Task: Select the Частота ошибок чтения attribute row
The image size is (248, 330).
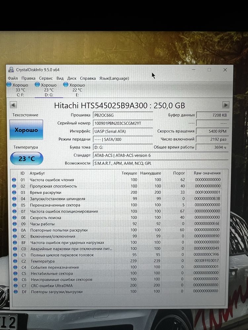Action: pos(117,180)
